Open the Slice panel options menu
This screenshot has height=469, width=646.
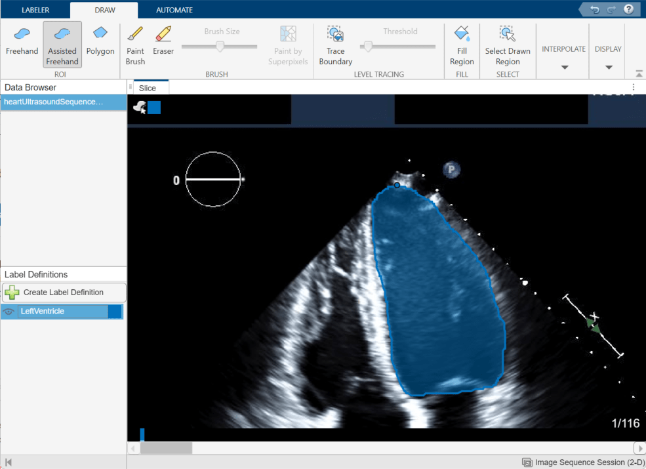click(x=632, y=87)
